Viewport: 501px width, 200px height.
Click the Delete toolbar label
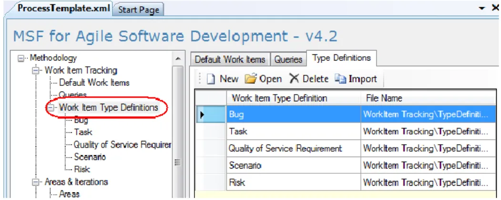coord(316,79)
